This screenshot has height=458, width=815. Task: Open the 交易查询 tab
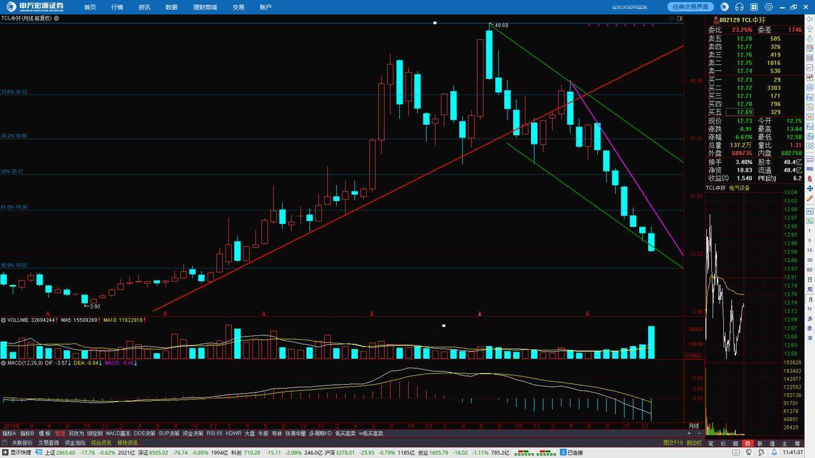tap(48, 443)
